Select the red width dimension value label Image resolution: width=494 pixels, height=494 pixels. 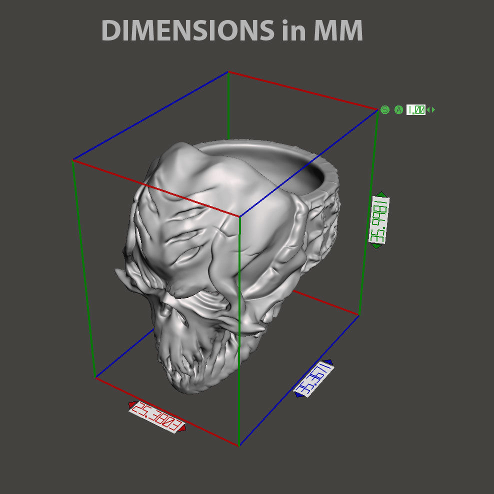click(156, 417)
